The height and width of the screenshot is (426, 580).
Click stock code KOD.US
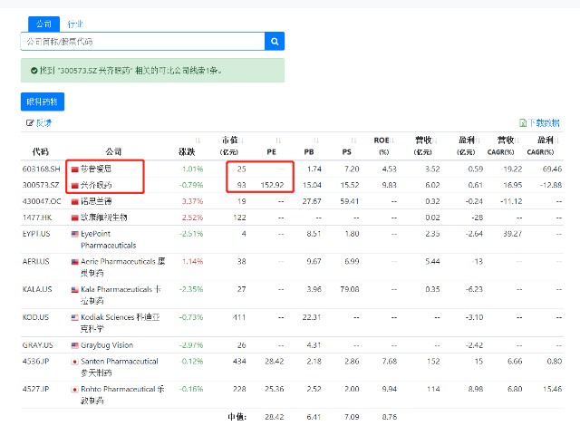[x=35, y=317]
